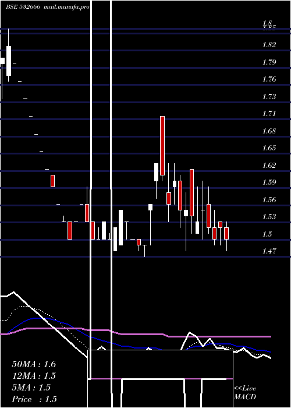Viewport: 291px width, 408px height.
Task: Click the small red candle near 1.60
Action: pos(52,181)
